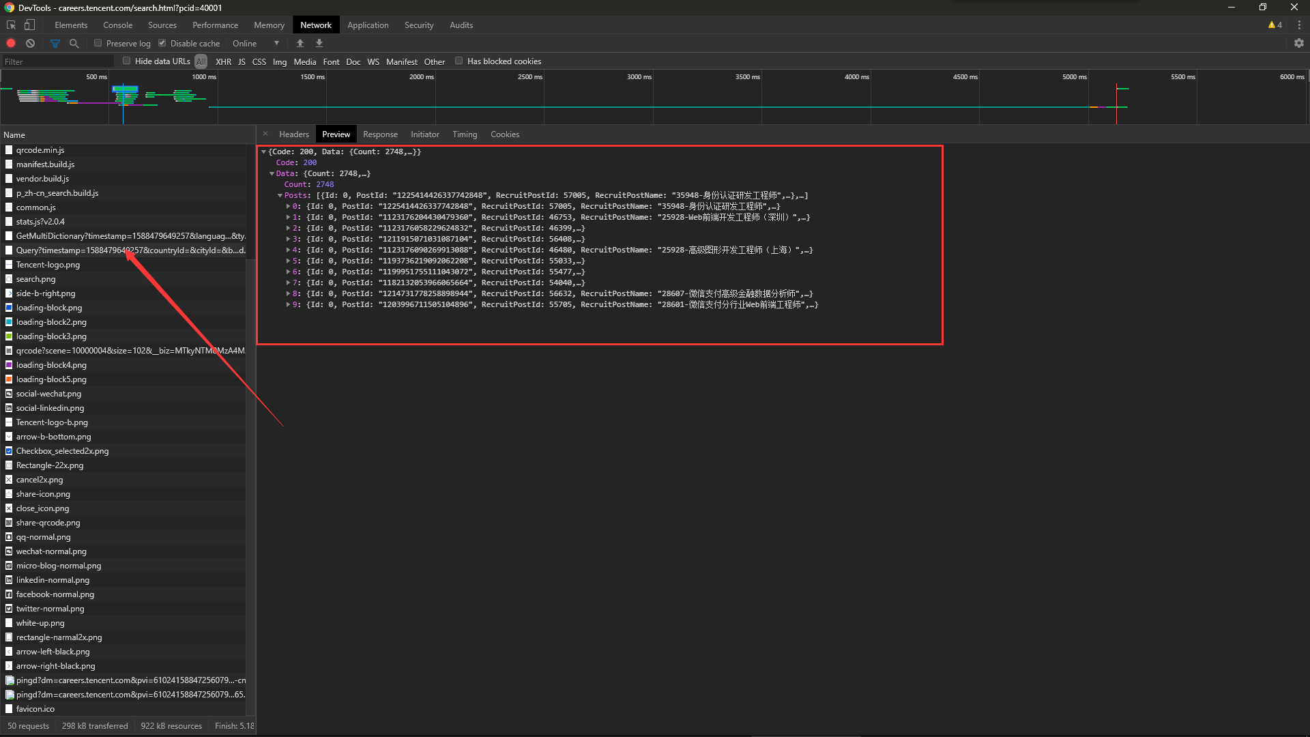Expand Posts item 9
Screen dimensions: 1310x737
(288, 304)
